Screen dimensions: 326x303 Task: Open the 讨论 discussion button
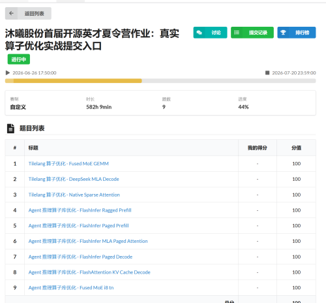pyautogui.click(x=210, y=33)
